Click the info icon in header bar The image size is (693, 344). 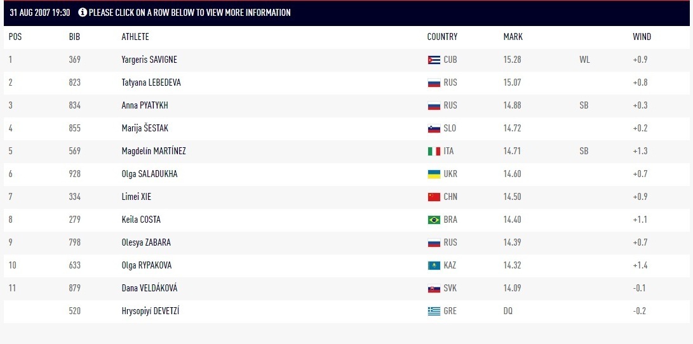pos(83,12)
